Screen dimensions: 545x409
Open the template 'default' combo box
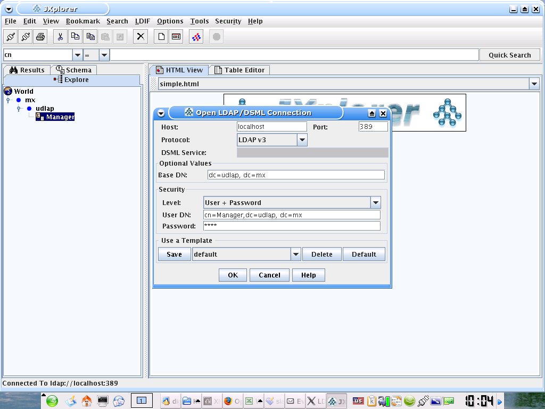[x=296, y=255]
